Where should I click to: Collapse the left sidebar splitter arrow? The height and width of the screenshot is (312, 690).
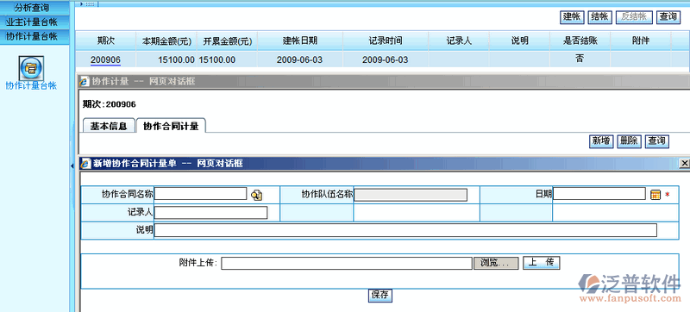pos(72,165)
